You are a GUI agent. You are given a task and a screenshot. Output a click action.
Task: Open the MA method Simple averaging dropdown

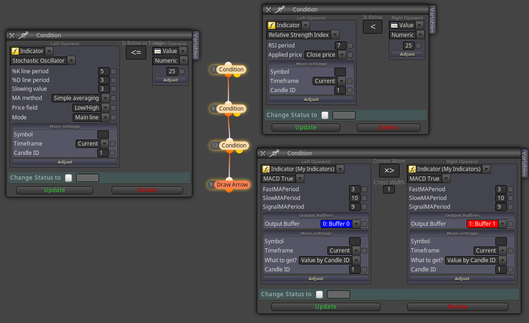pyautogui.click(x=80, y=98)
